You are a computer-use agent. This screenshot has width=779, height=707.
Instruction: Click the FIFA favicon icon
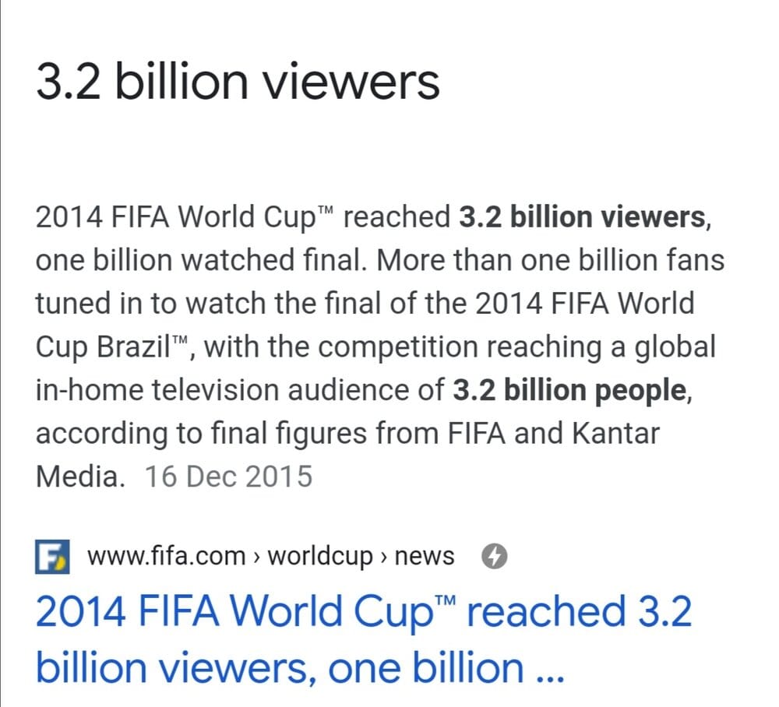(52, 557)
